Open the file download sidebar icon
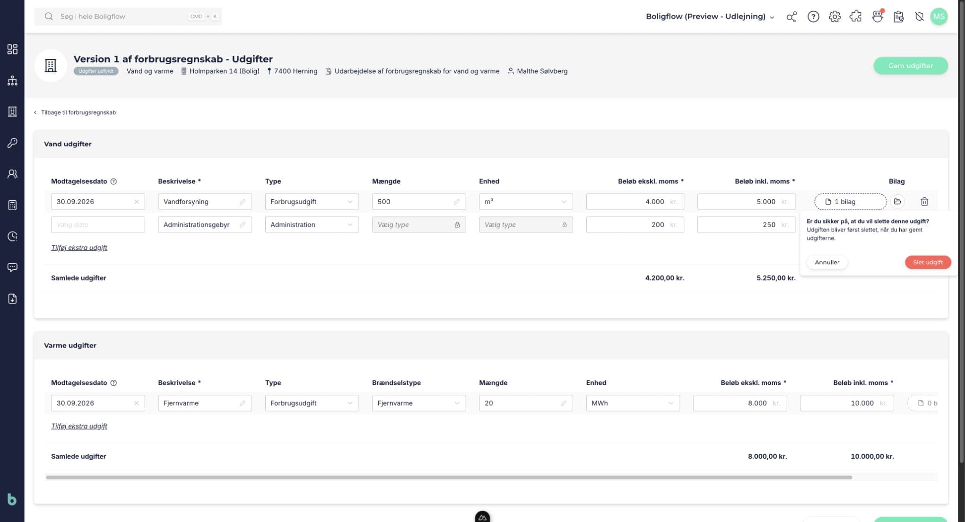Screen dimensions: 965x522 click(x=12, y=299)
